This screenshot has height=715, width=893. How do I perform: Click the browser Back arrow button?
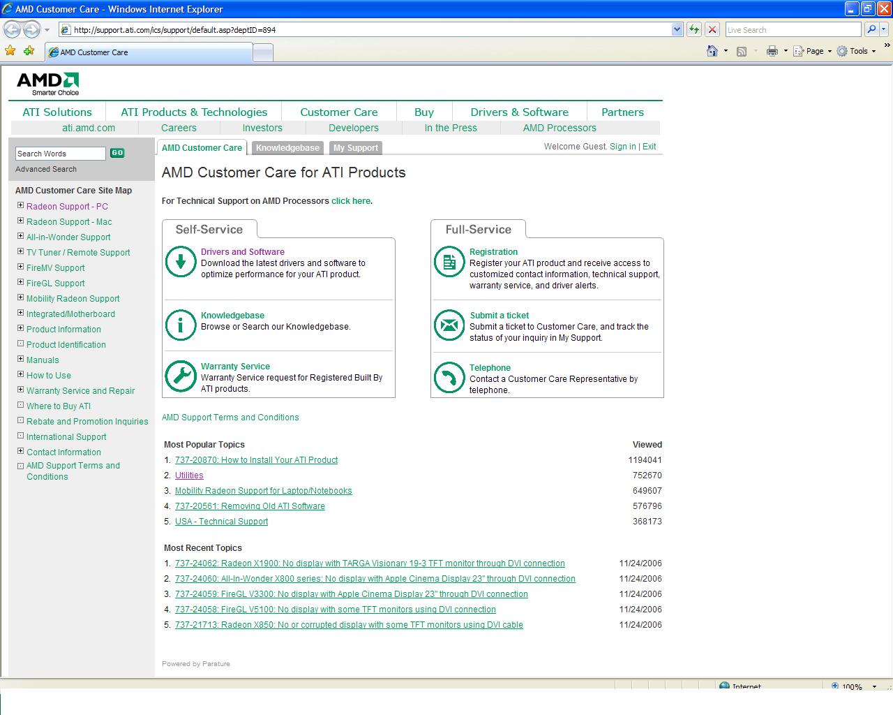tap(13, 29)
